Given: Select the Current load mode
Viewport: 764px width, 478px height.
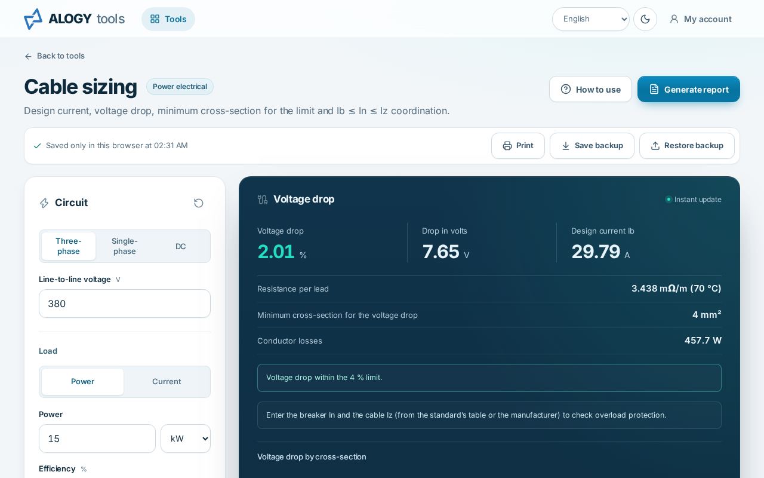Looking at the screenshot, I should point(167,382).
